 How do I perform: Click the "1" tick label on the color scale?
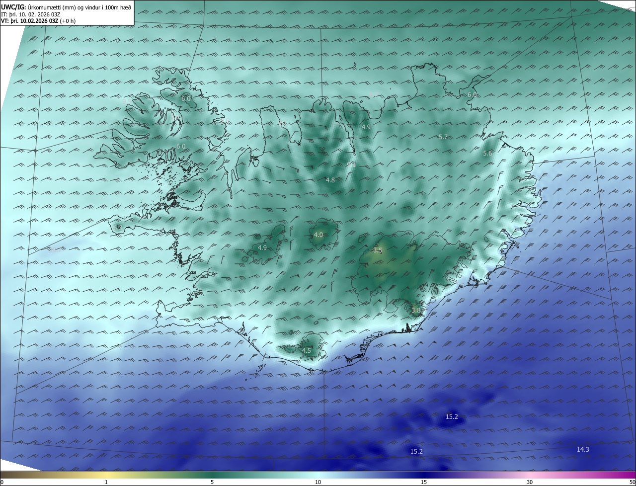(x=106, y=482)
